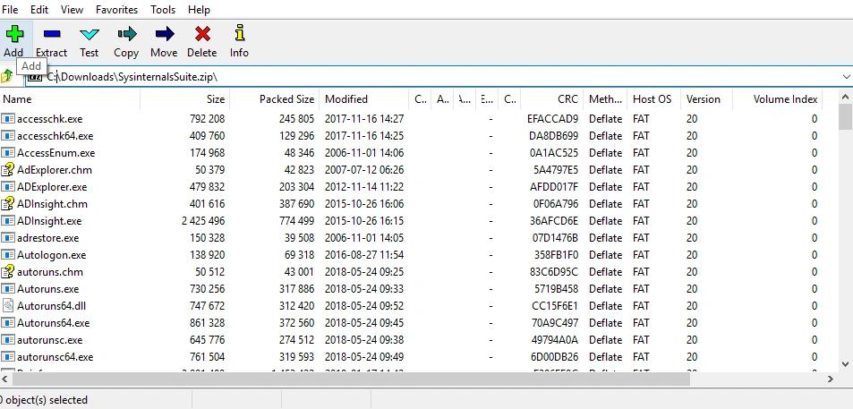Sort by CRC column header
Image resolution: width=853 pixels, height=409 pixels.
coord(551,99)
